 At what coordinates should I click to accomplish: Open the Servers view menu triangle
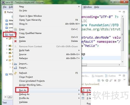point(125,80)
